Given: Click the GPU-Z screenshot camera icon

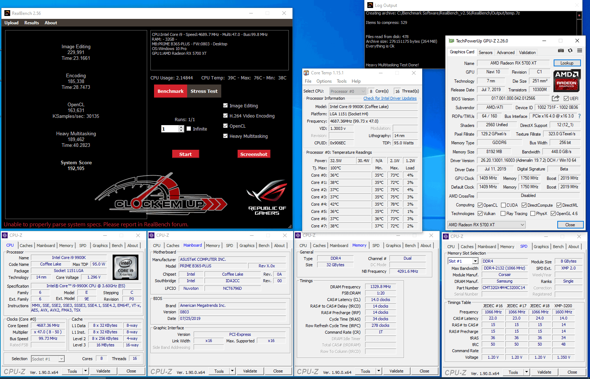Looking at the screenshot, I should [x=561, y=51].
